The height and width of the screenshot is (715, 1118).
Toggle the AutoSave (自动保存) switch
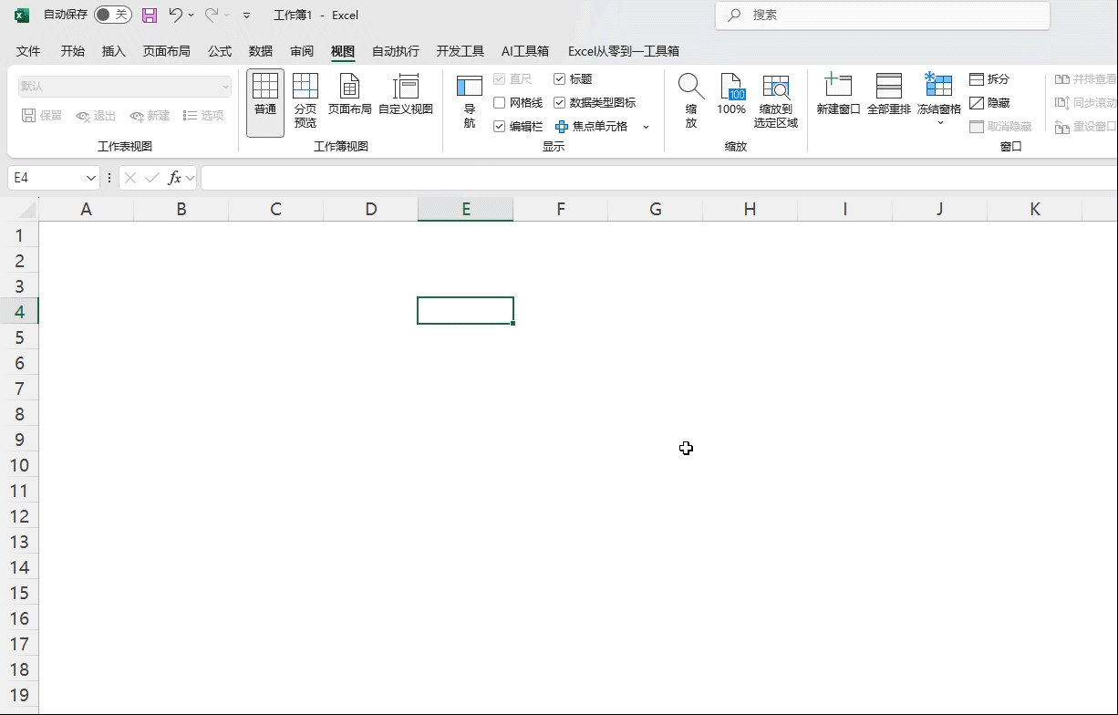tap(112, 16)
